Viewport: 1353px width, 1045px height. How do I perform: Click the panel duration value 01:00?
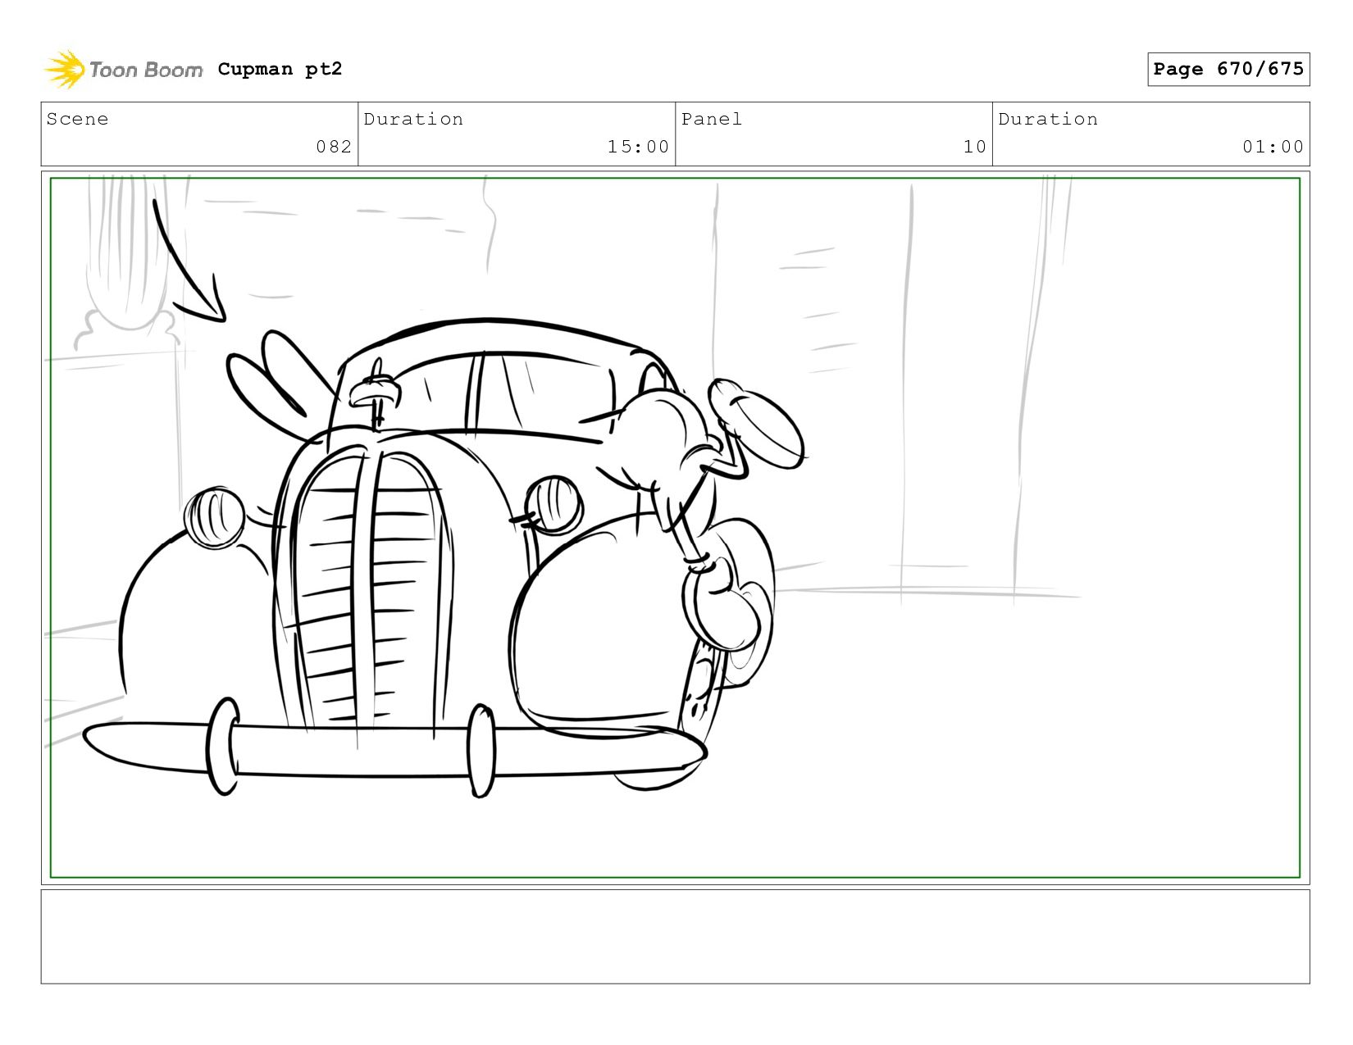tap(1272, 147)
